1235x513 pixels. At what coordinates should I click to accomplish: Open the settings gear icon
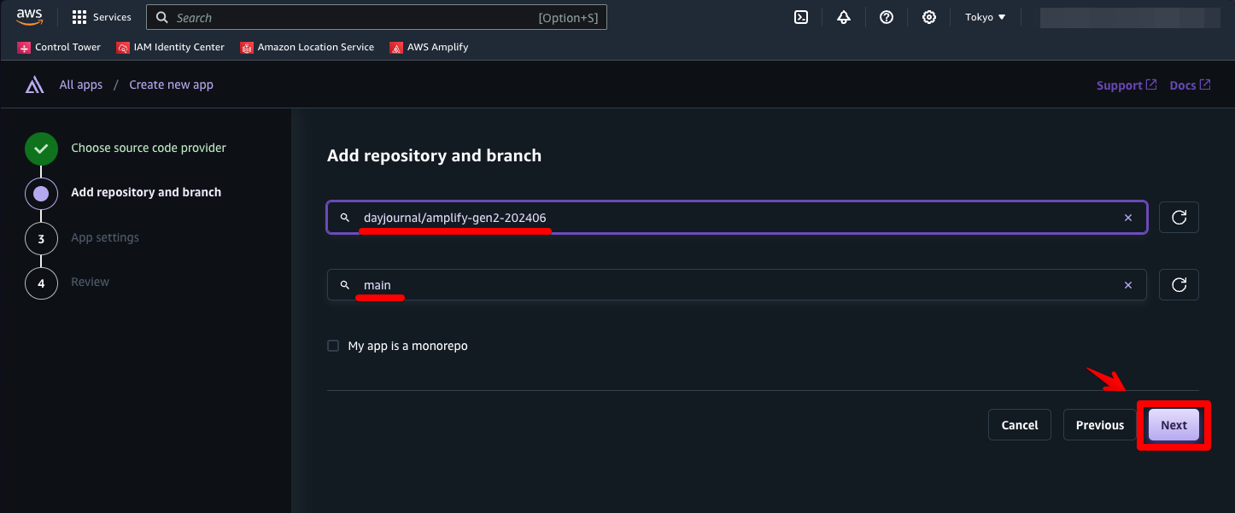pos(929,17)
